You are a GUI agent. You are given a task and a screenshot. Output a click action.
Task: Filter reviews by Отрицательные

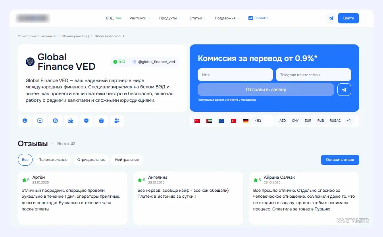[91, 160]
